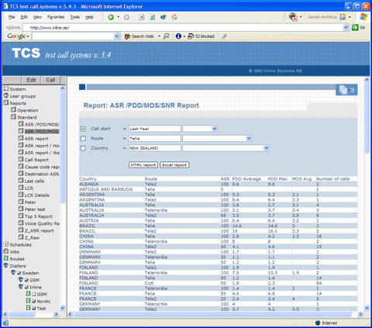The image size is (372, 328).
Task: Open the Cause code report item
Action: [42, 167]
